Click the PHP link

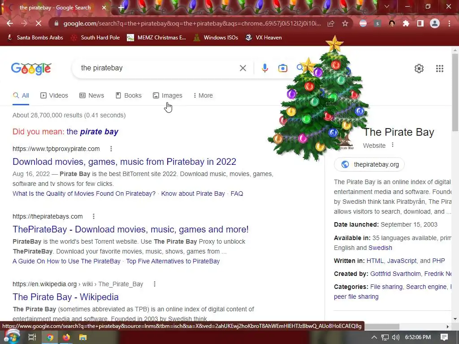point(438,261)
